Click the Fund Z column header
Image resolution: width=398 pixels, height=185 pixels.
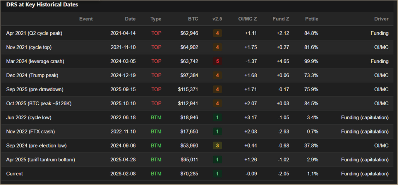click(x=281, y=19)
